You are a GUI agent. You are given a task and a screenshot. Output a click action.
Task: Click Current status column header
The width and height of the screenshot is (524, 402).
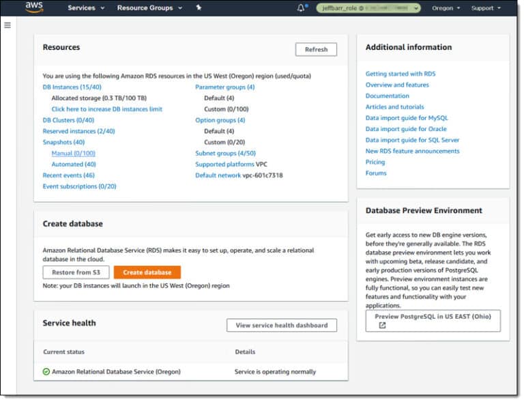pos(63,351)
